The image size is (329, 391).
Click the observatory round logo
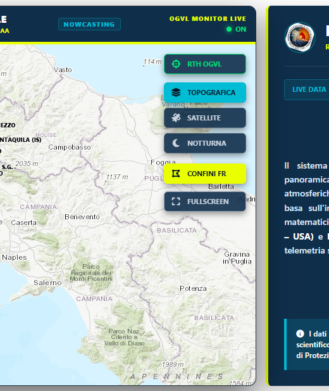pyautogui.click(x=300, y=37)
